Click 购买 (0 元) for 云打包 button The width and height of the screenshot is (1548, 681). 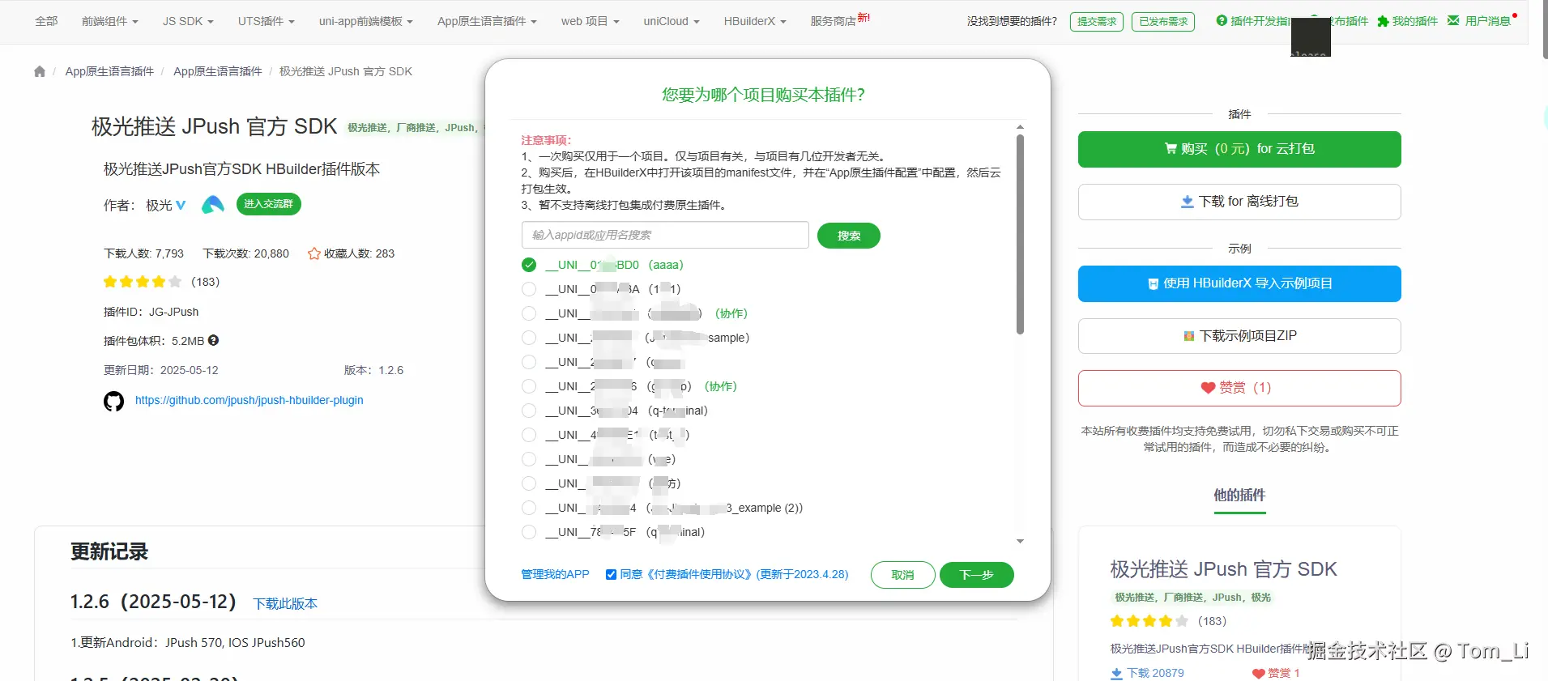[1239, 149]
